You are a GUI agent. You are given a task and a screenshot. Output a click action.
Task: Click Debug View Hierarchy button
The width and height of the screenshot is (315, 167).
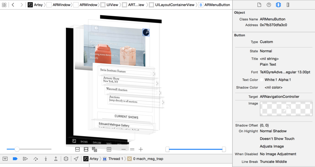pos(66,159)
